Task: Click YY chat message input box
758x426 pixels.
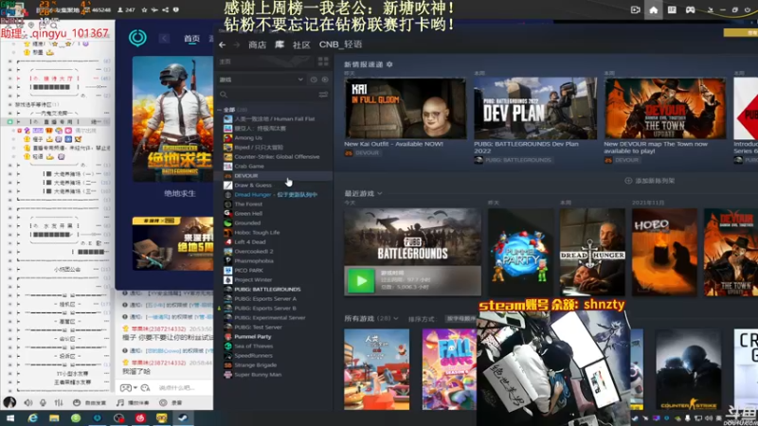Action: click(x=184, y=388)
